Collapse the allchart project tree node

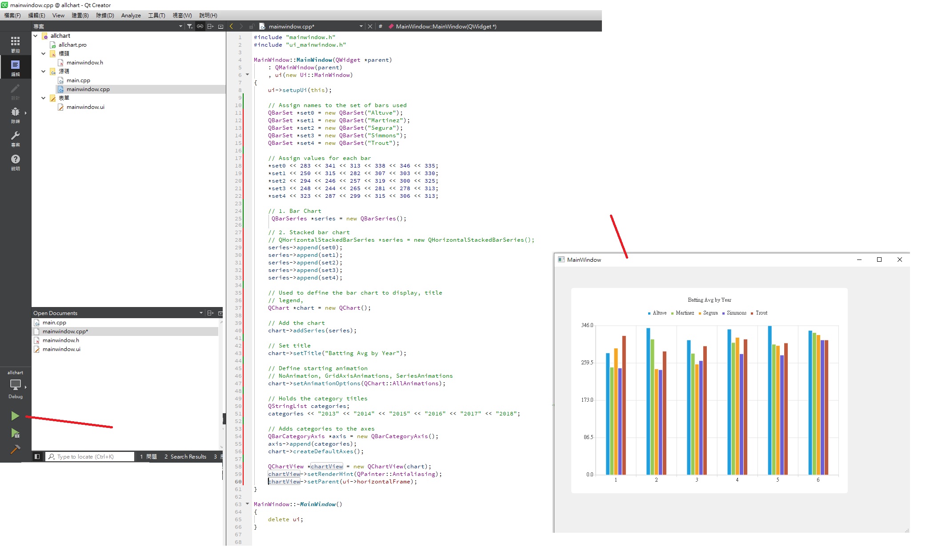click(x=36, y=36)
